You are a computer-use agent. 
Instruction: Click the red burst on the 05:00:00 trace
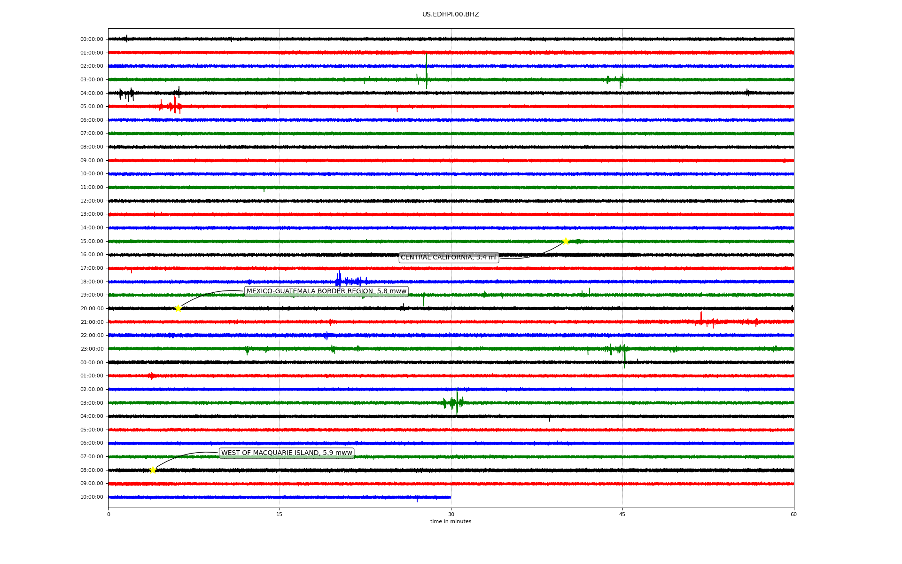pyautogui.click(x=175, y=106)
